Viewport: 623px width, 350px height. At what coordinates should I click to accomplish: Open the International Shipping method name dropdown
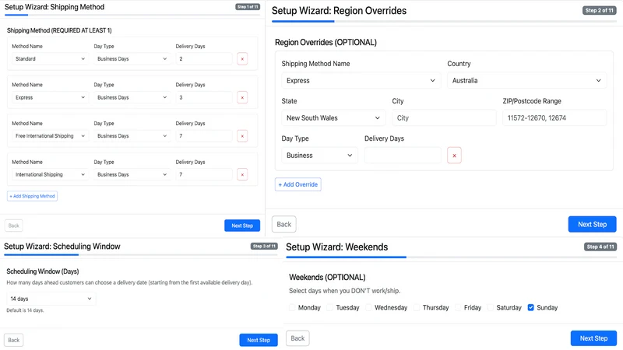coord(50,174)
